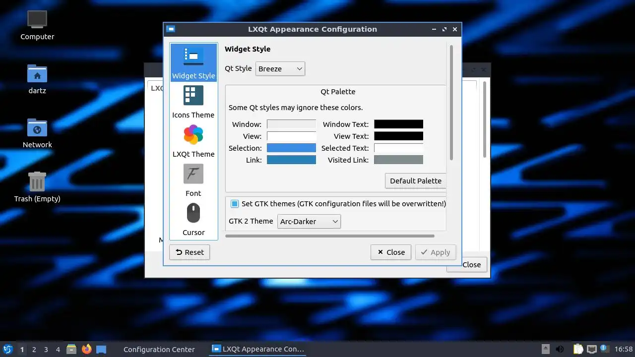Switch to virtual desktop 1

click(x=22, y=349)
